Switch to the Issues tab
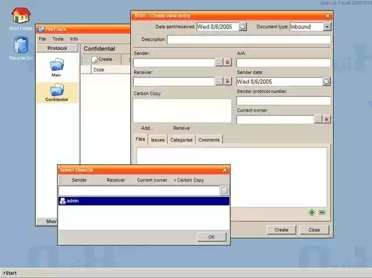Viewport: 372px width, 278px height. click(x=158, y=140)
